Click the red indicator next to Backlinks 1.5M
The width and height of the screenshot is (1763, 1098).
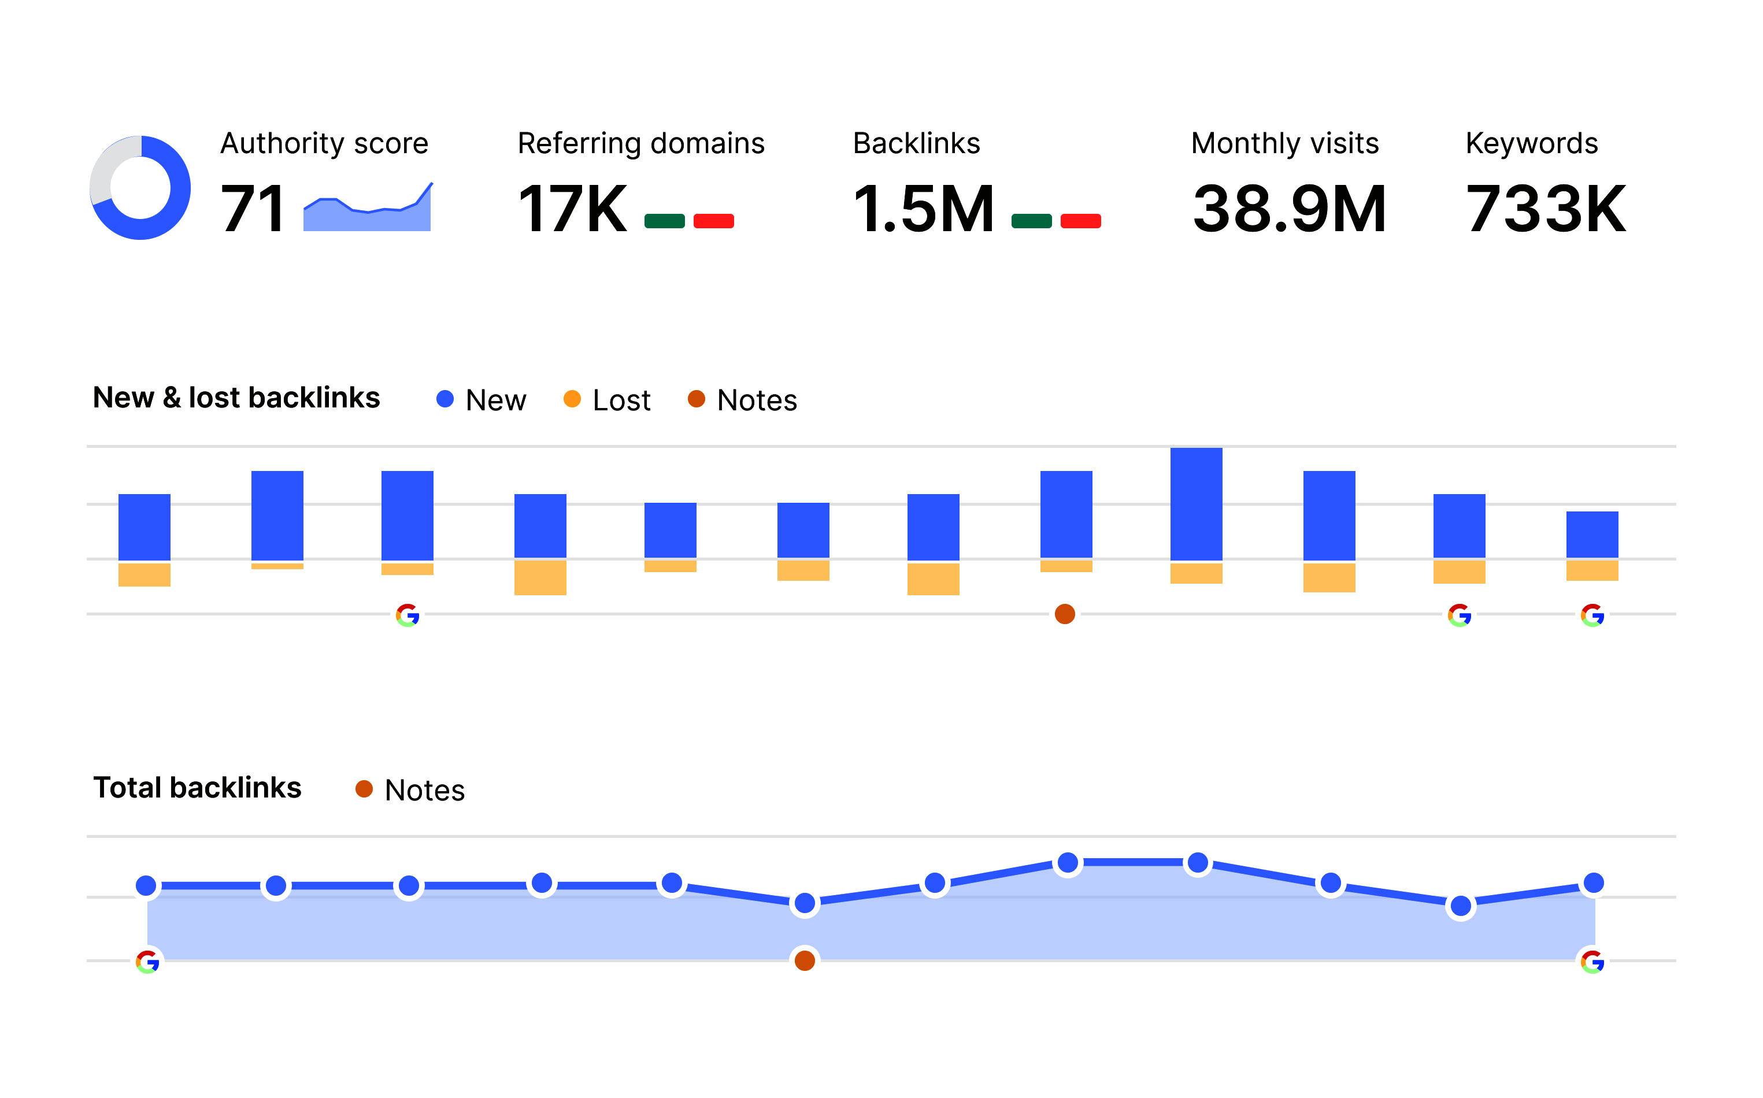pyautogui.click(x=1081, y=221)
